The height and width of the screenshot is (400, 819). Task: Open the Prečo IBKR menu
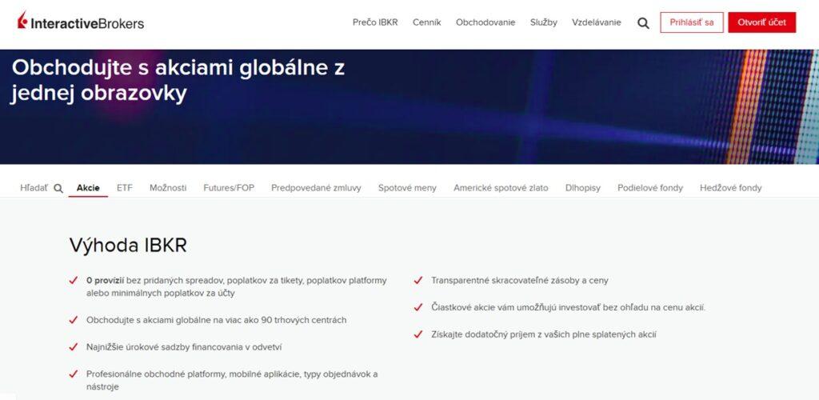click(375, 22)
